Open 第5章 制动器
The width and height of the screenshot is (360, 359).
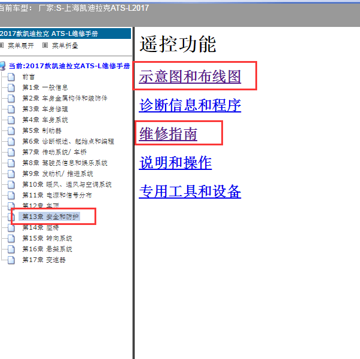42,130
